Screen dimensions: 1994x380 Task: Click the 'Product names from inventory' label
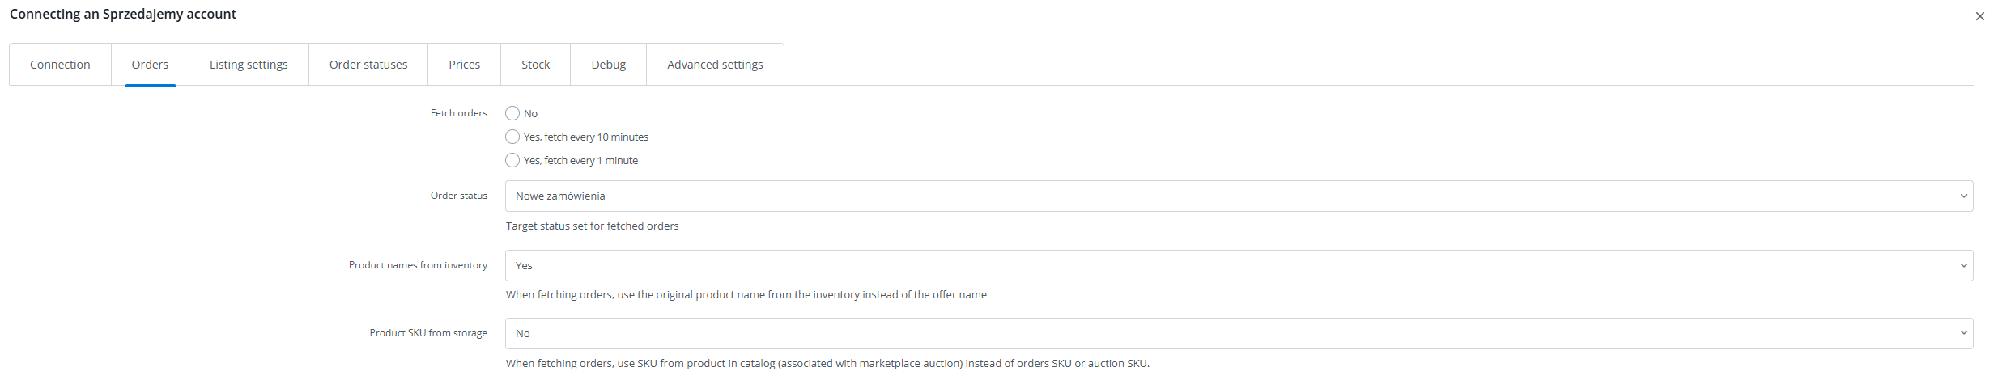(x=418, y=265)
